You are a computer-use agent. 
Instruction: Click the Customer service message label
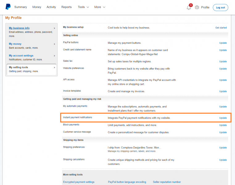click(x=77, y=132)
